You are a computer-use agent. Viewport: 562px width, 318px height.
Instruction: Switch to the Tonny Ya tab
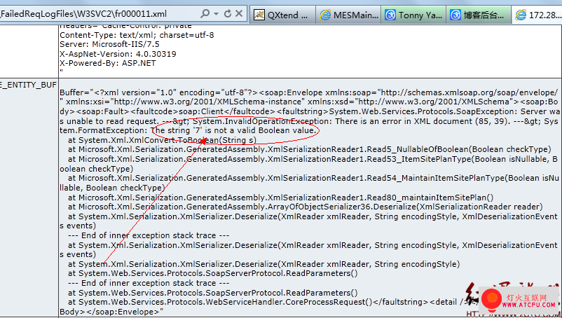pos(413,15)
